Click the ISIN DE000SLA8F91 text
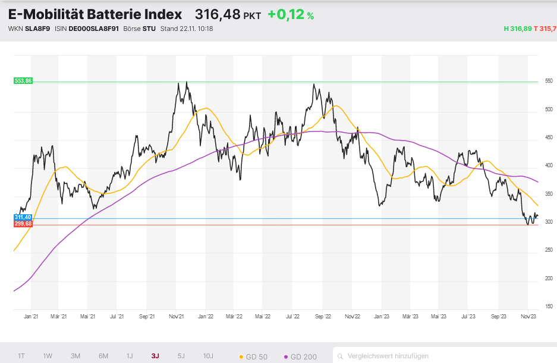Screen dimensions: 557x363 (93, 29)
